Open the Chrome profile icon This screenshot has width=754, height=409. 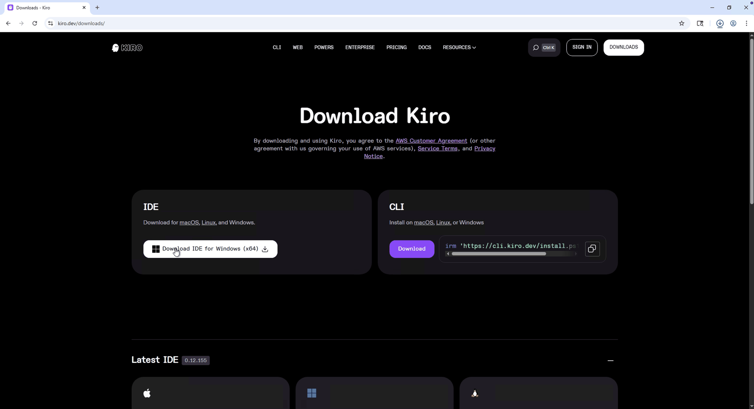tap(733, 23)
